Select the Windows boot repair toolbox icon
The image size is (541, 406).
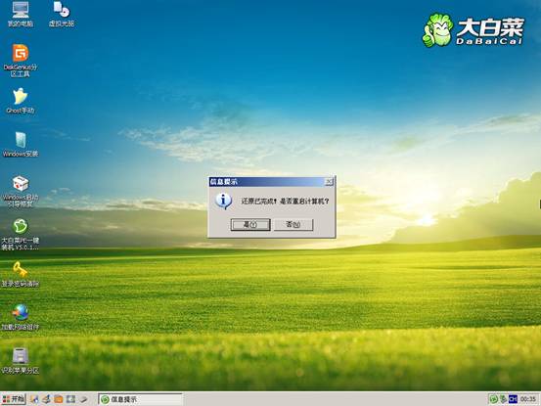pos(20,191)
